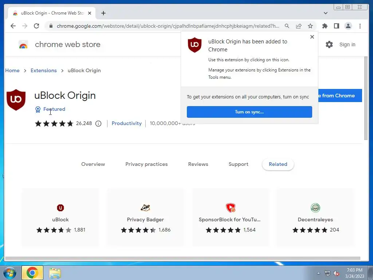Click the Featured label link

[54, 109]
